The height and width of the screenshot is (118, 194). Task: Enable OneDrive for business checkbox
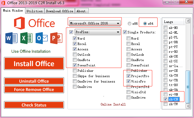click(75, 81)
